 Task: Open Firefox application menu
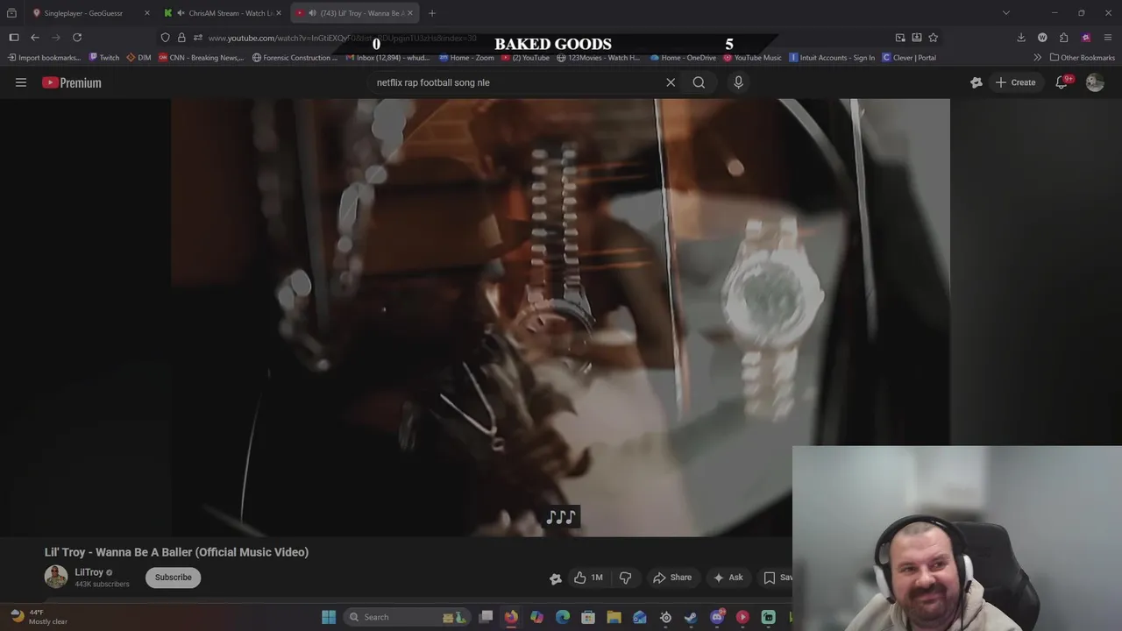[x=1109, y=38]
